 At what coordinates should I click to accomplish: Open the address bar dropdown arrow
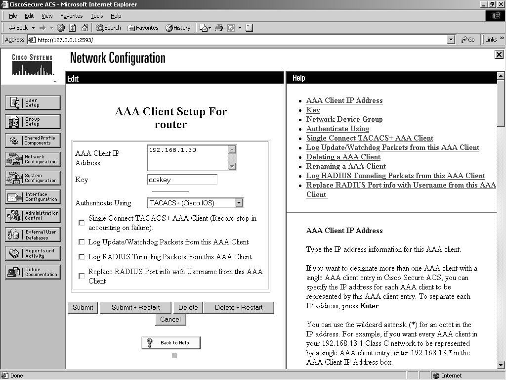451,40
